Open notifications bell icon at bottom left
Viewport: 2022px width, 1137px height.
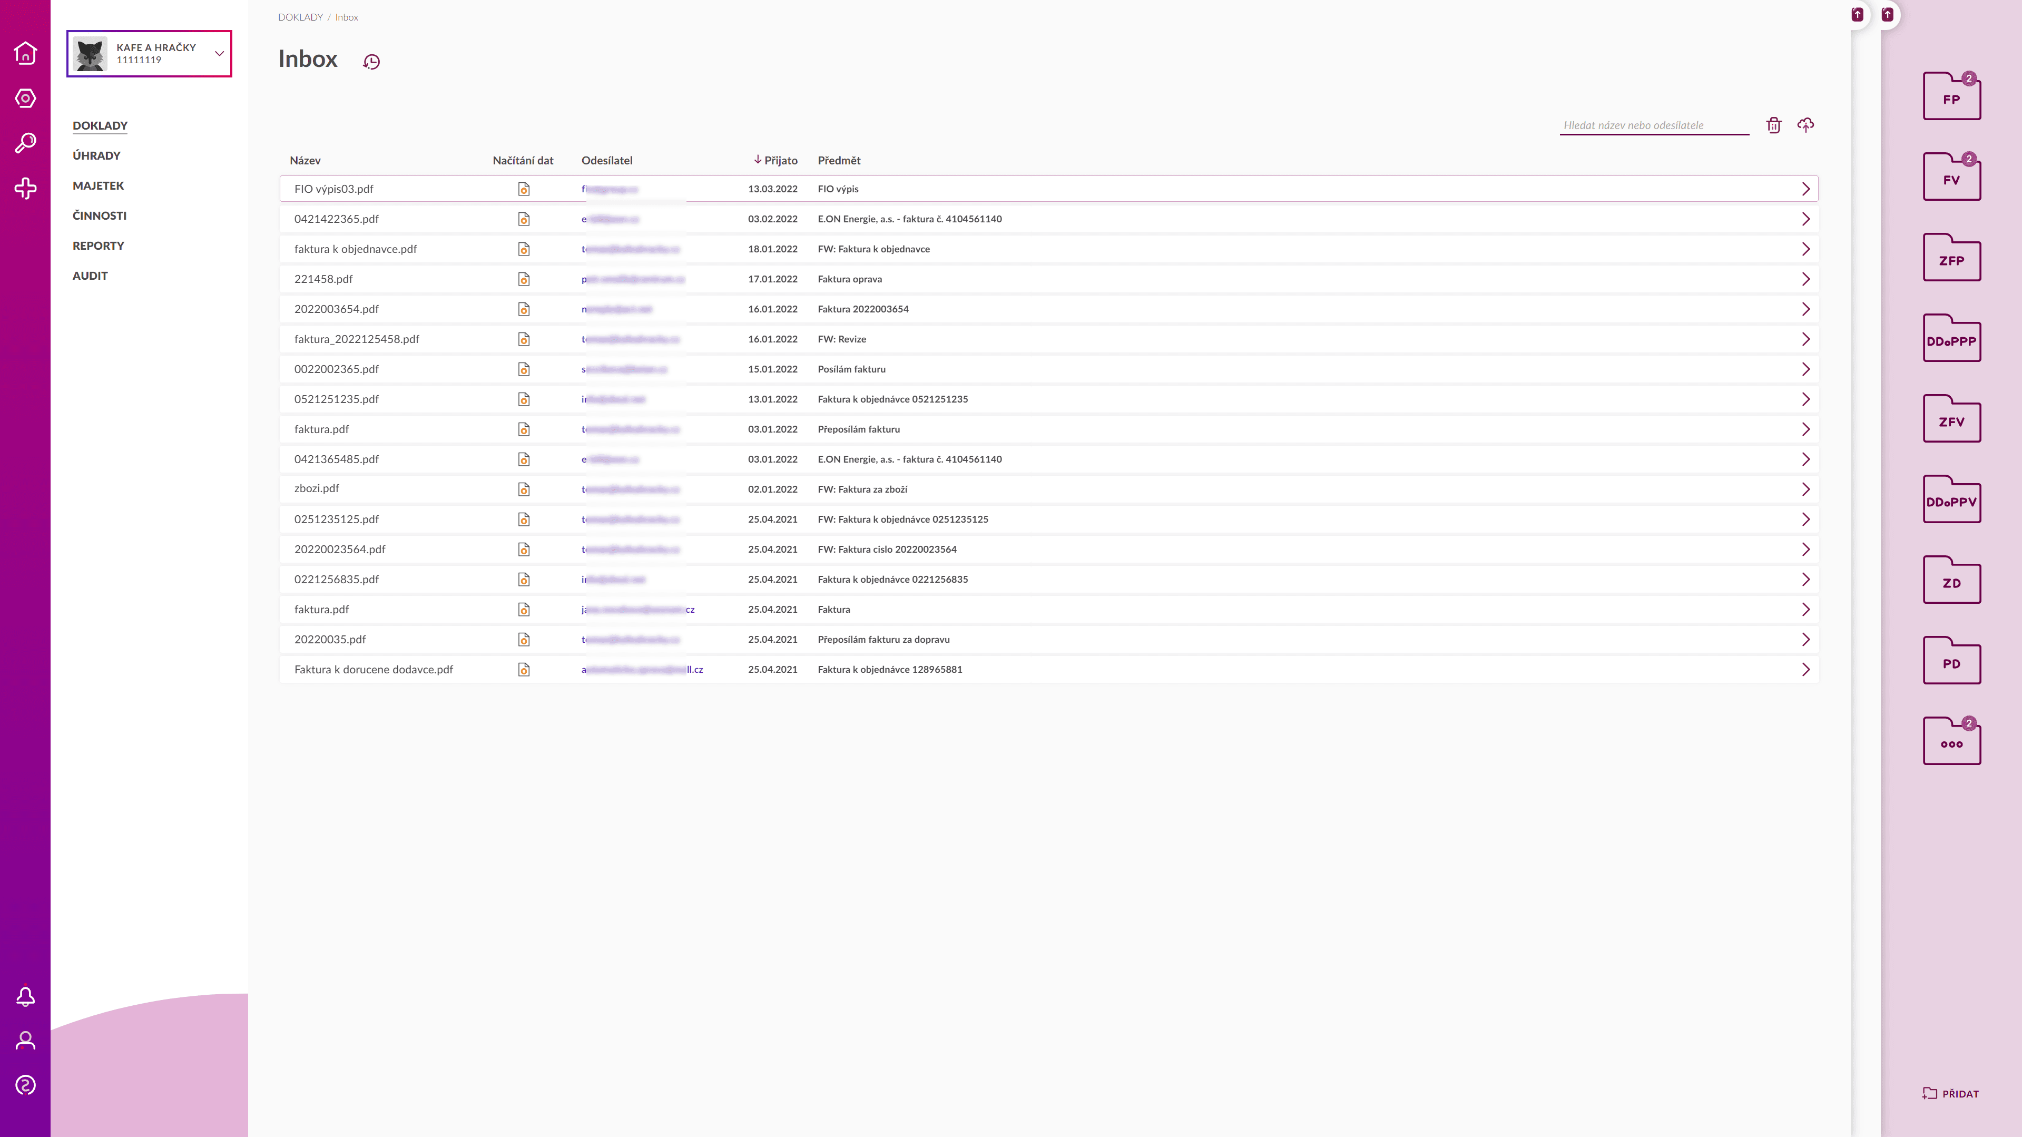coord(26,996)
